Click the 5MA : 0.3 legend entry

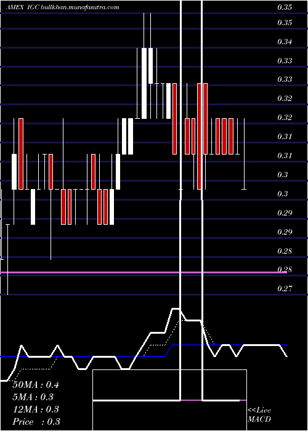(x=33, y=397)
